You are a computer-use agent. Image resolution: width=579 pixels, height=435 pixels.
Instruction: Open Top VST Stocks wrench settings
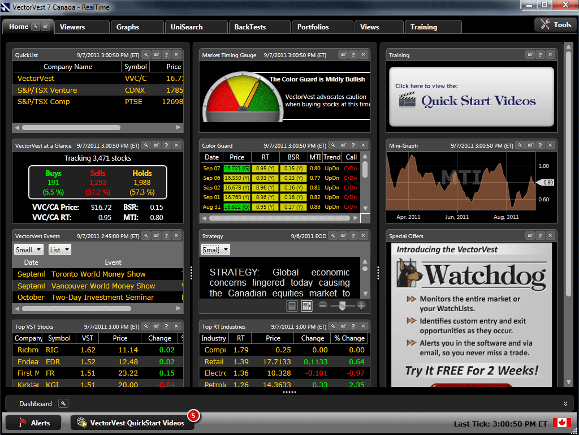point(146,326)
